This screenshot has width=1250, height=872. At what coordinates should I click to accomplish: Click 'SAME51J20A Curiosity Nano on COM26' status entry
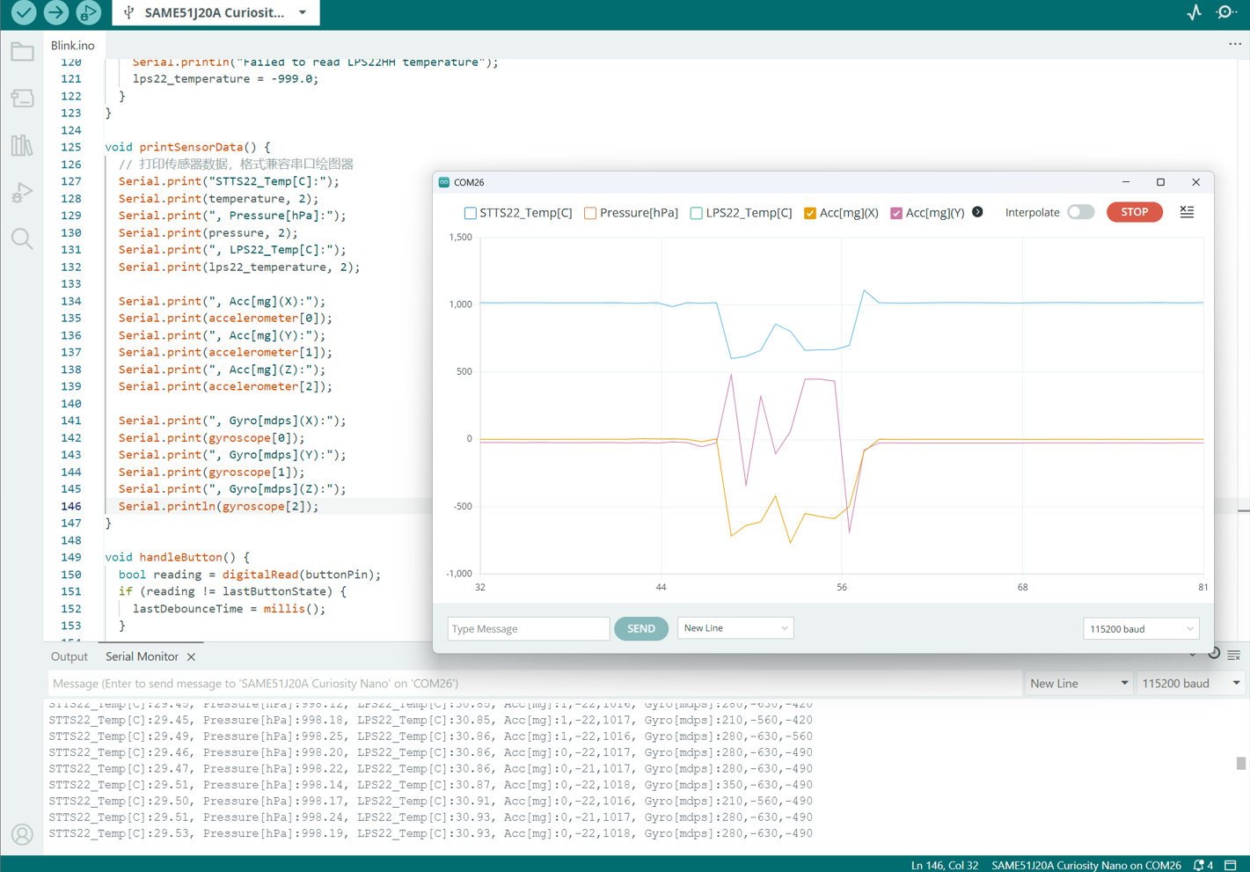[1086, 865]
